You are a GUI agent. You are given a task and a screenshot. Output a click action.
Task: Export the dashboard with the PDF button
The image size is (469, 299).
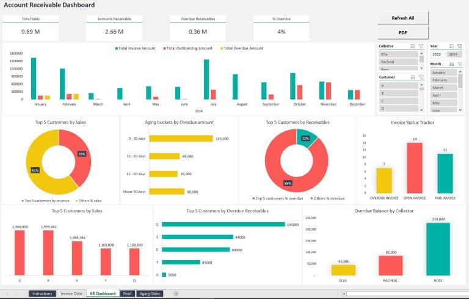point(403,32)
